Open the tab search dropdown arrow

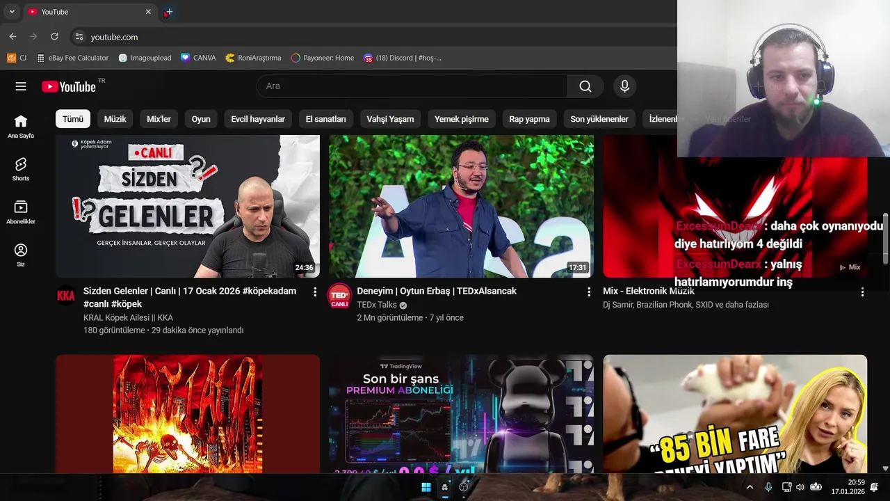point(12,12)
